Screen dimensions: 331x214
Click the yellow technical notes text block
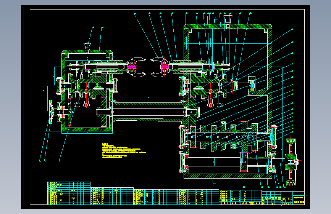124,150
